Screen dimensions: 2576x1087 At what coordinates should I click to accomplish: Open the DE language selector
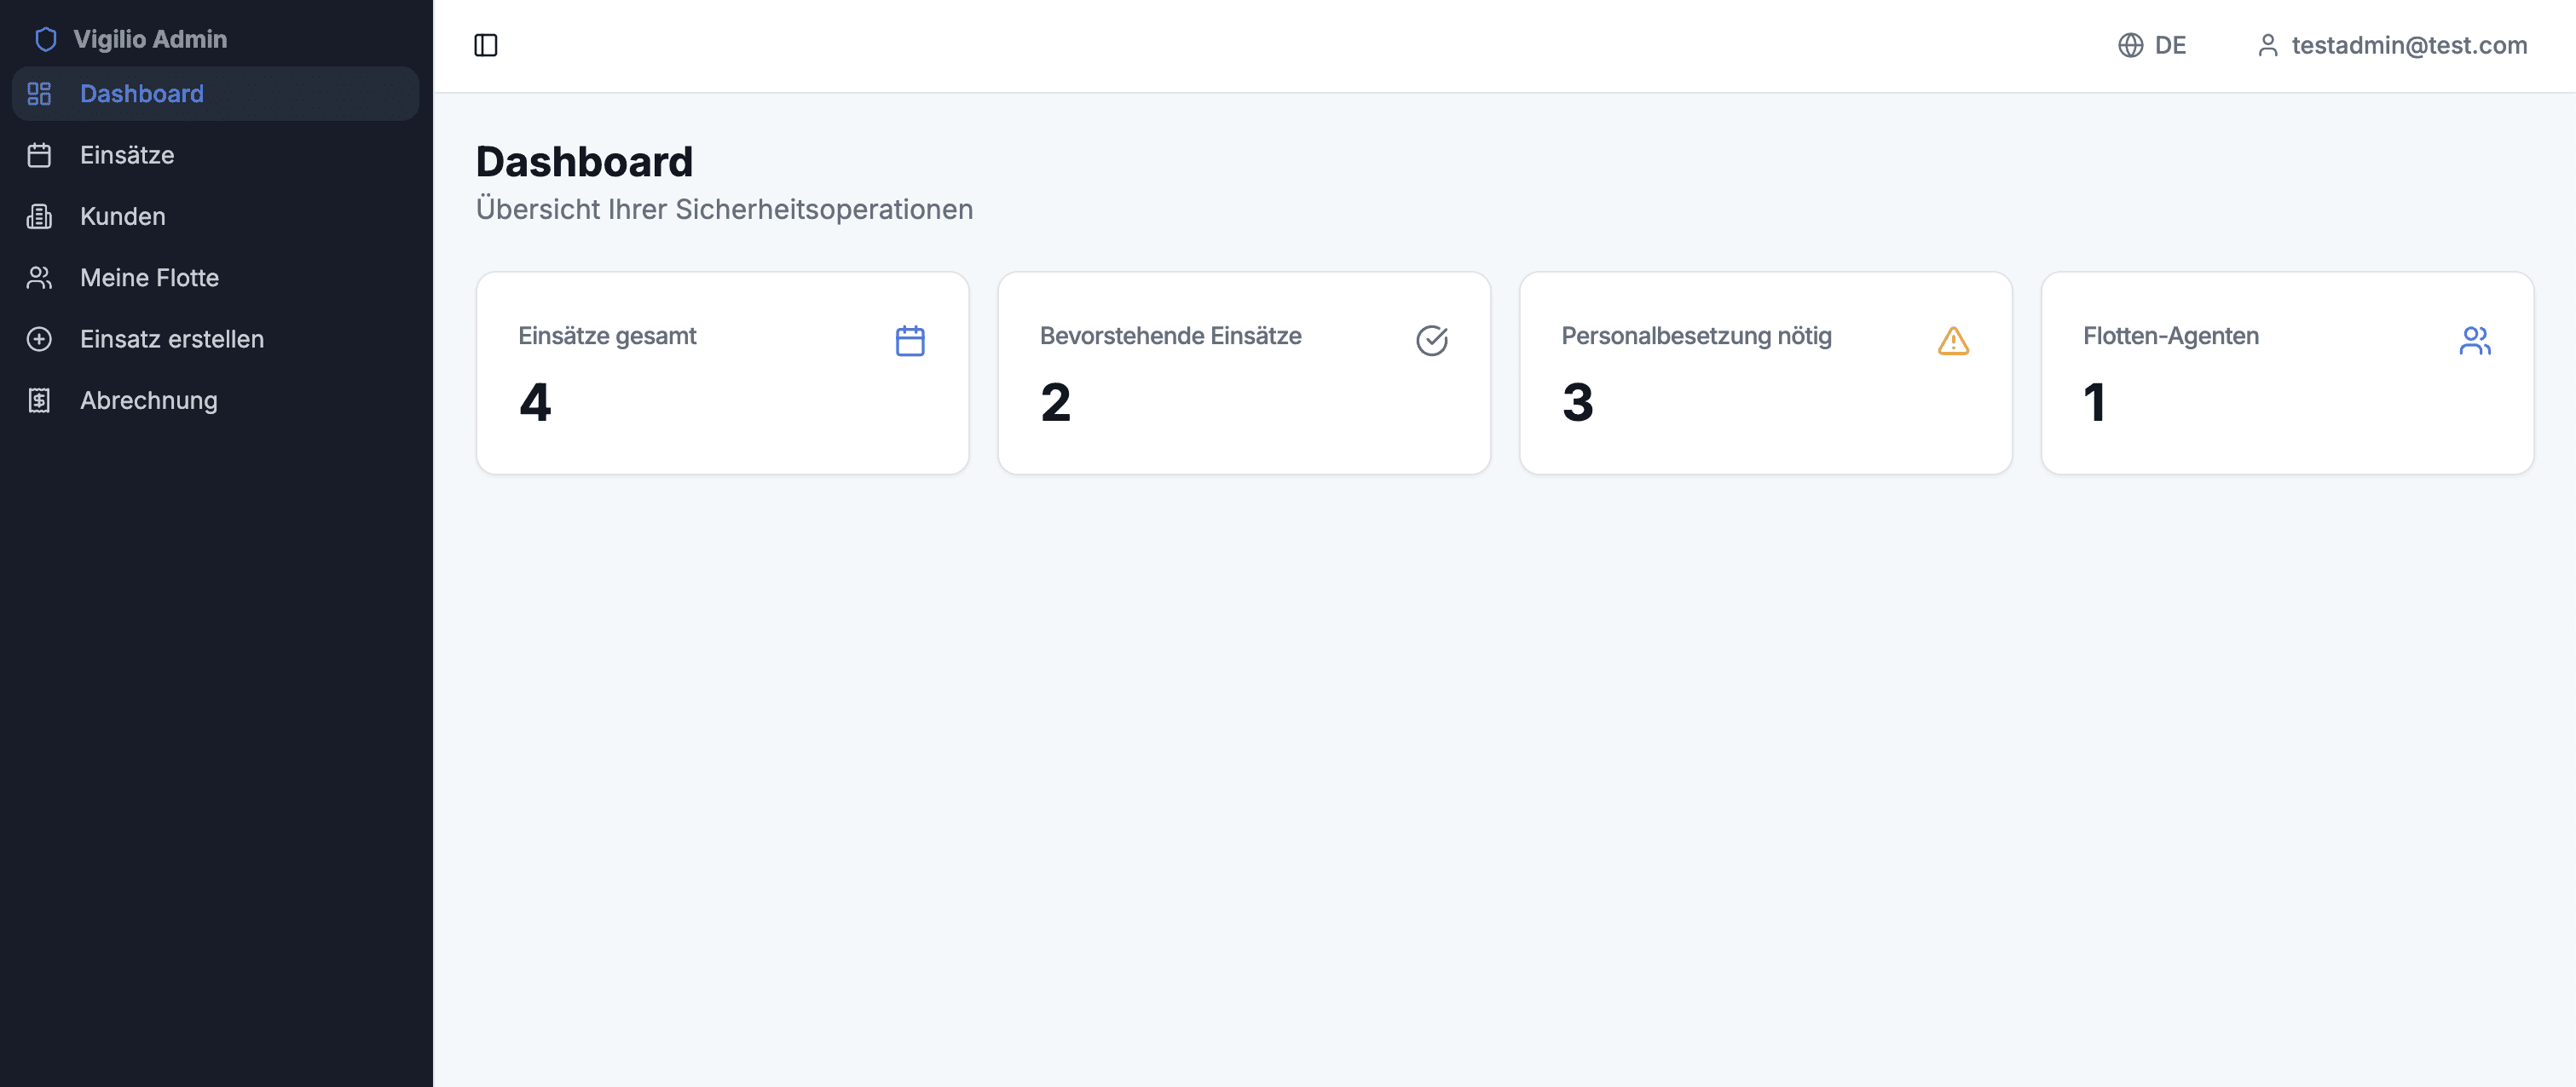[x=2152, y=45]
